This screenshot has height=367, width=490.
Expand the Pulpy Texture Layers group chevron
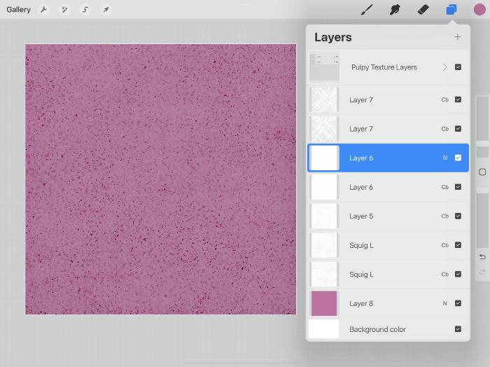pos(445,67)
